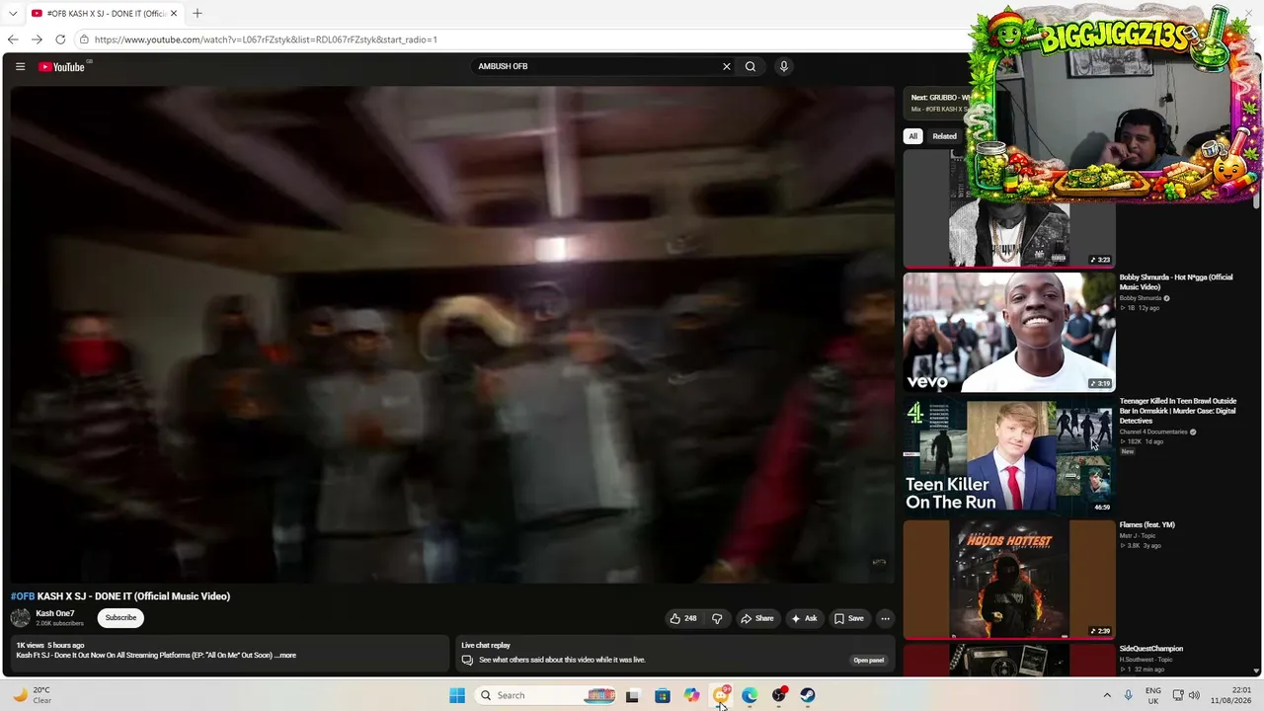Open Task View on the taskbar

[632, 695]
